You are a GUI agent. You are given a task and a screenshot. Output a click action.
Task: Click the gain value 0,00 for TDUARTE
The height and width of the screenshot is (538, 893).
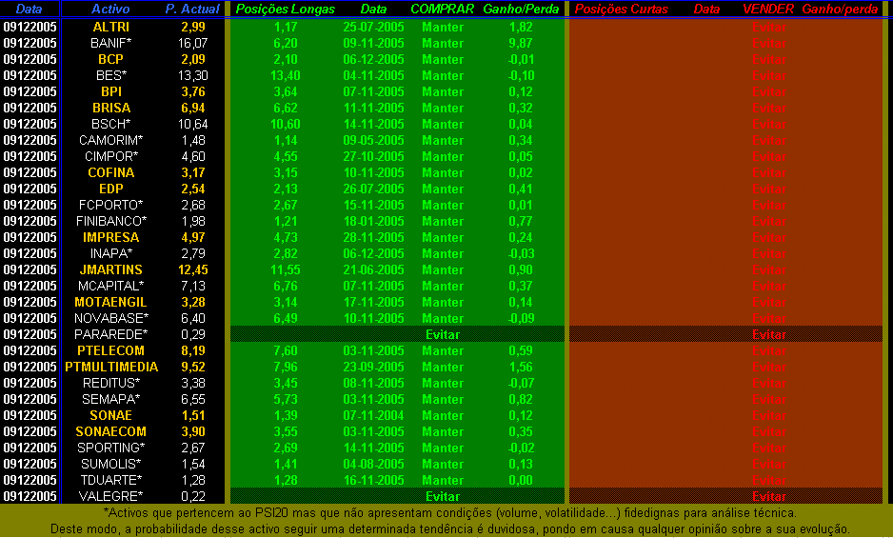pos(521,480)
